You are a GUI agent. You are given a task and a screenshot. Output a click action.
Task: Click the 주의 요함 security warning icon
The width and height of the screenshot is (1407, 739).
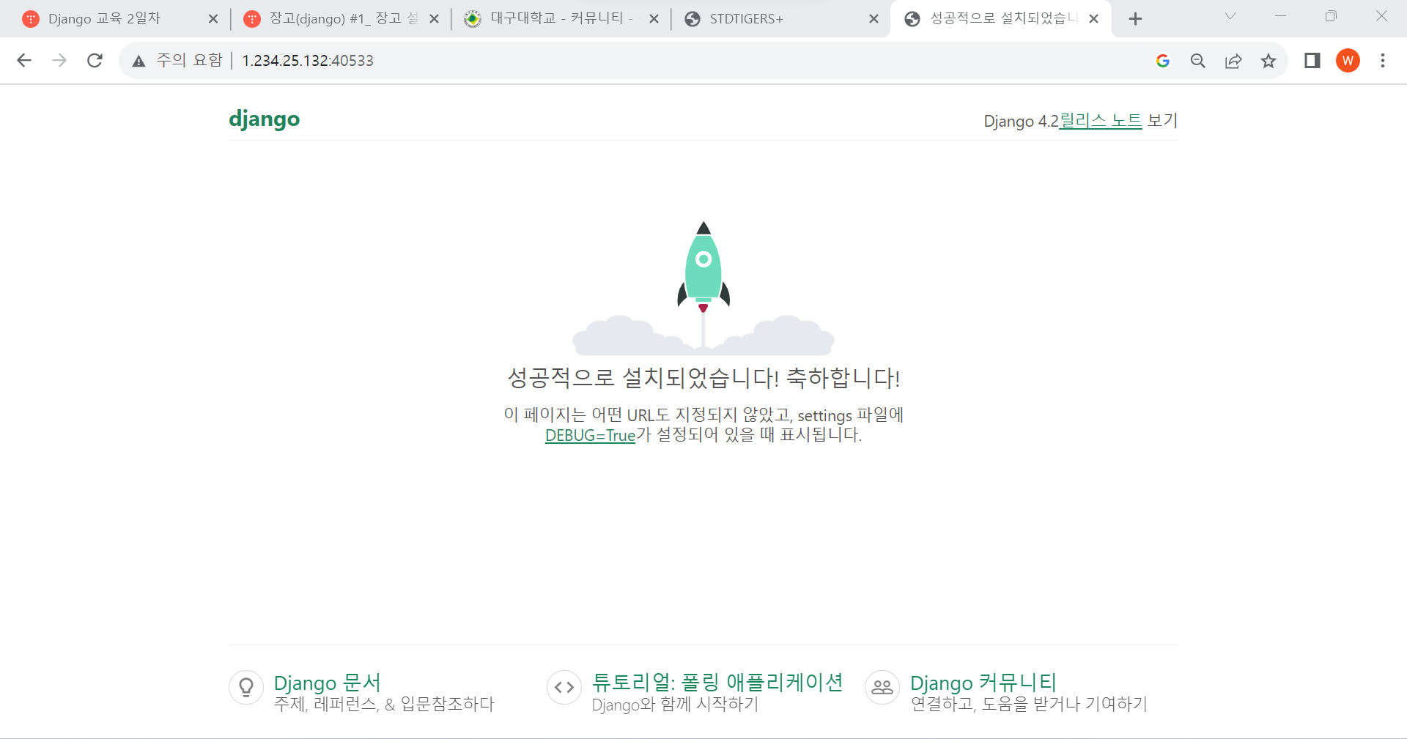139,61
